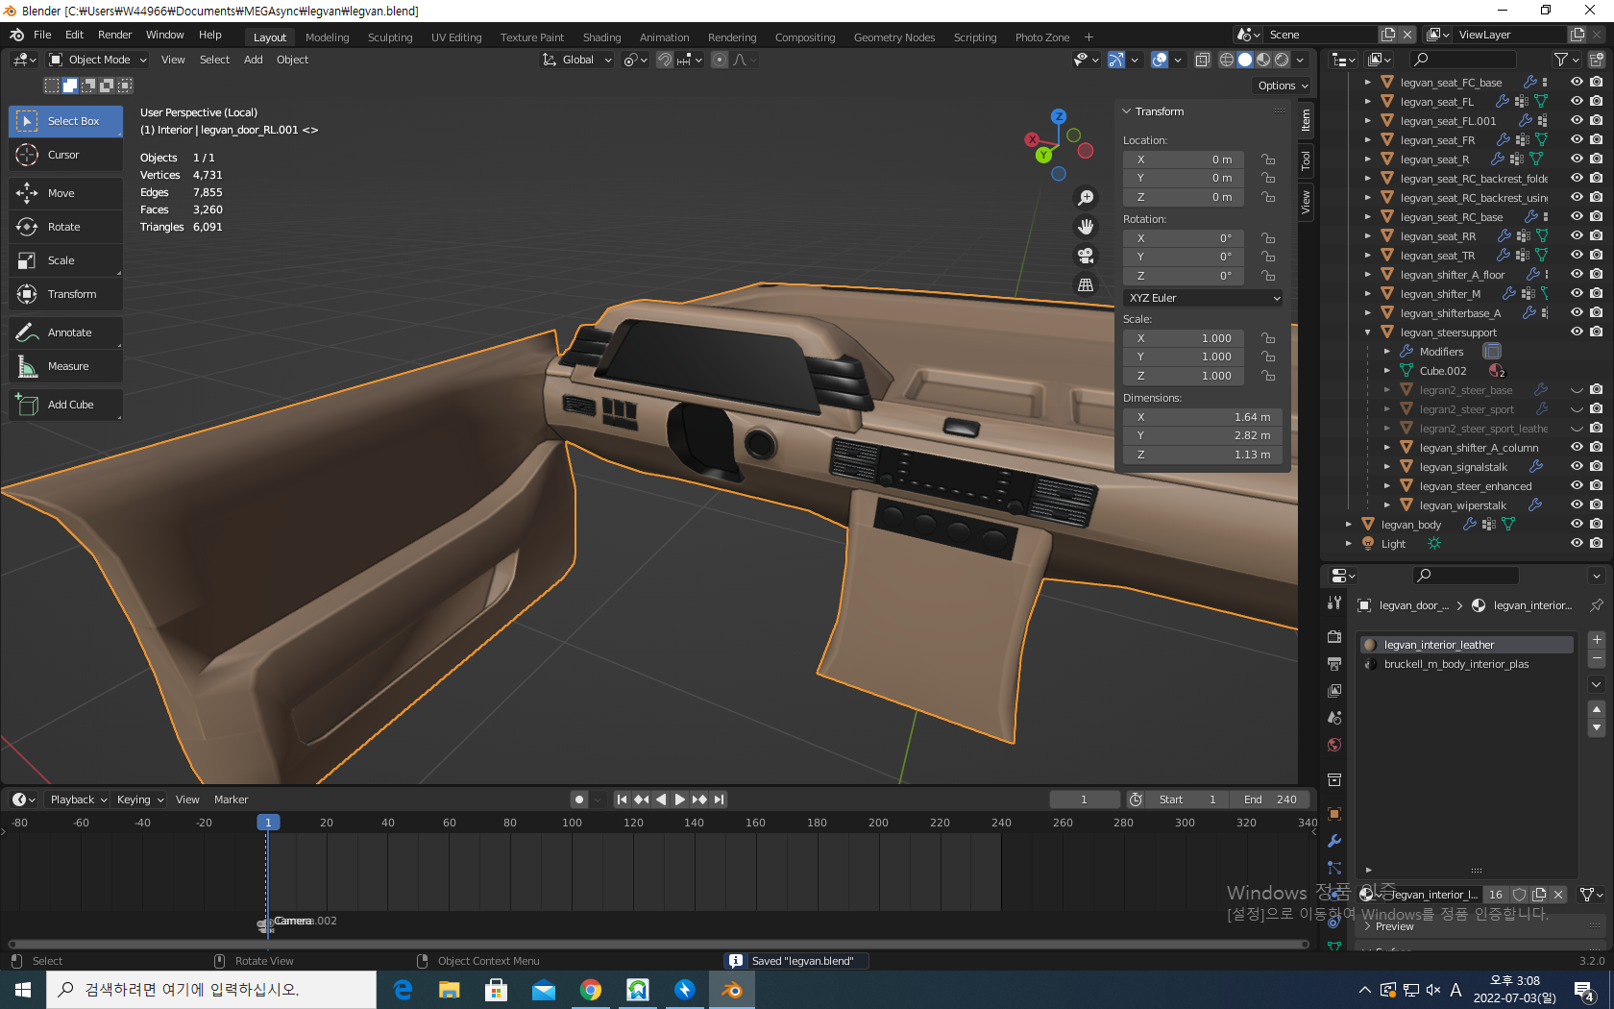Open the Object Mode dropdown
The image size is (1614, 1009).
click(x=99, y=60)
